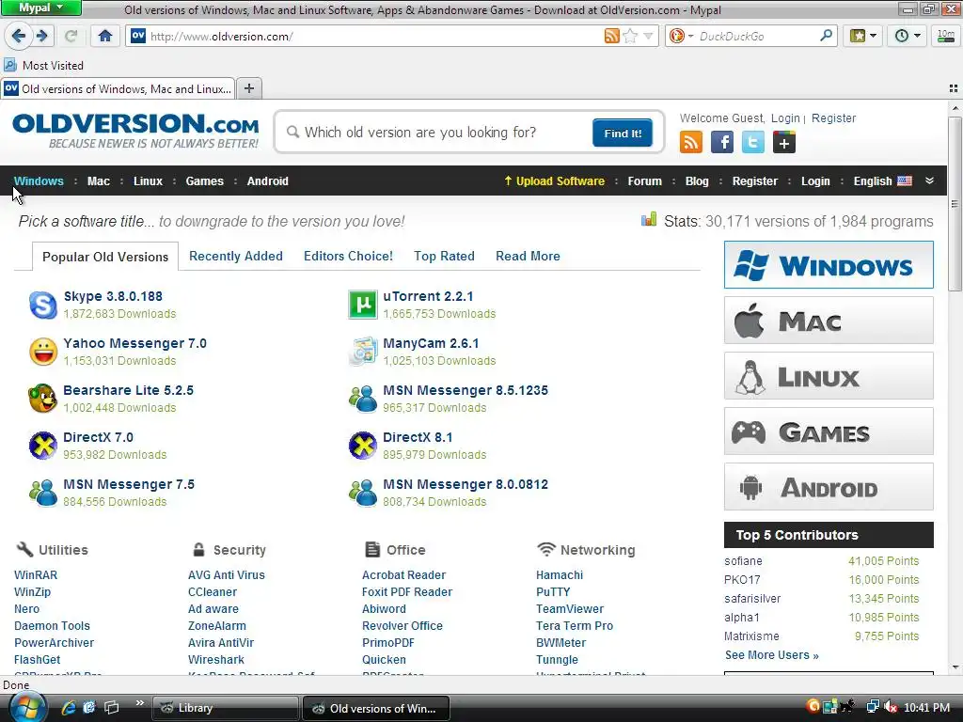Viewport: 963px width, 722px height.
Task: Select the Popular Old Versions tab
Action: click(105, 257)
